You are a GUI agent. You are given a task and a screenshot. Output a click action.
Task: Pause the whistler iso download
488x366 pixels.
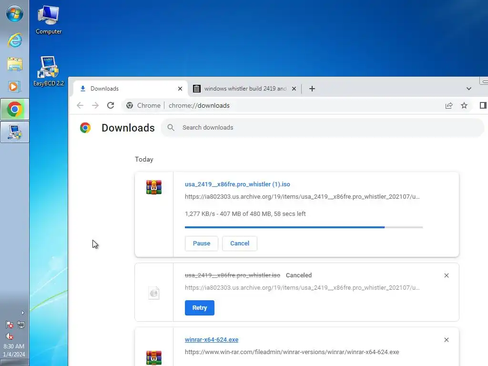click(202, 244)
